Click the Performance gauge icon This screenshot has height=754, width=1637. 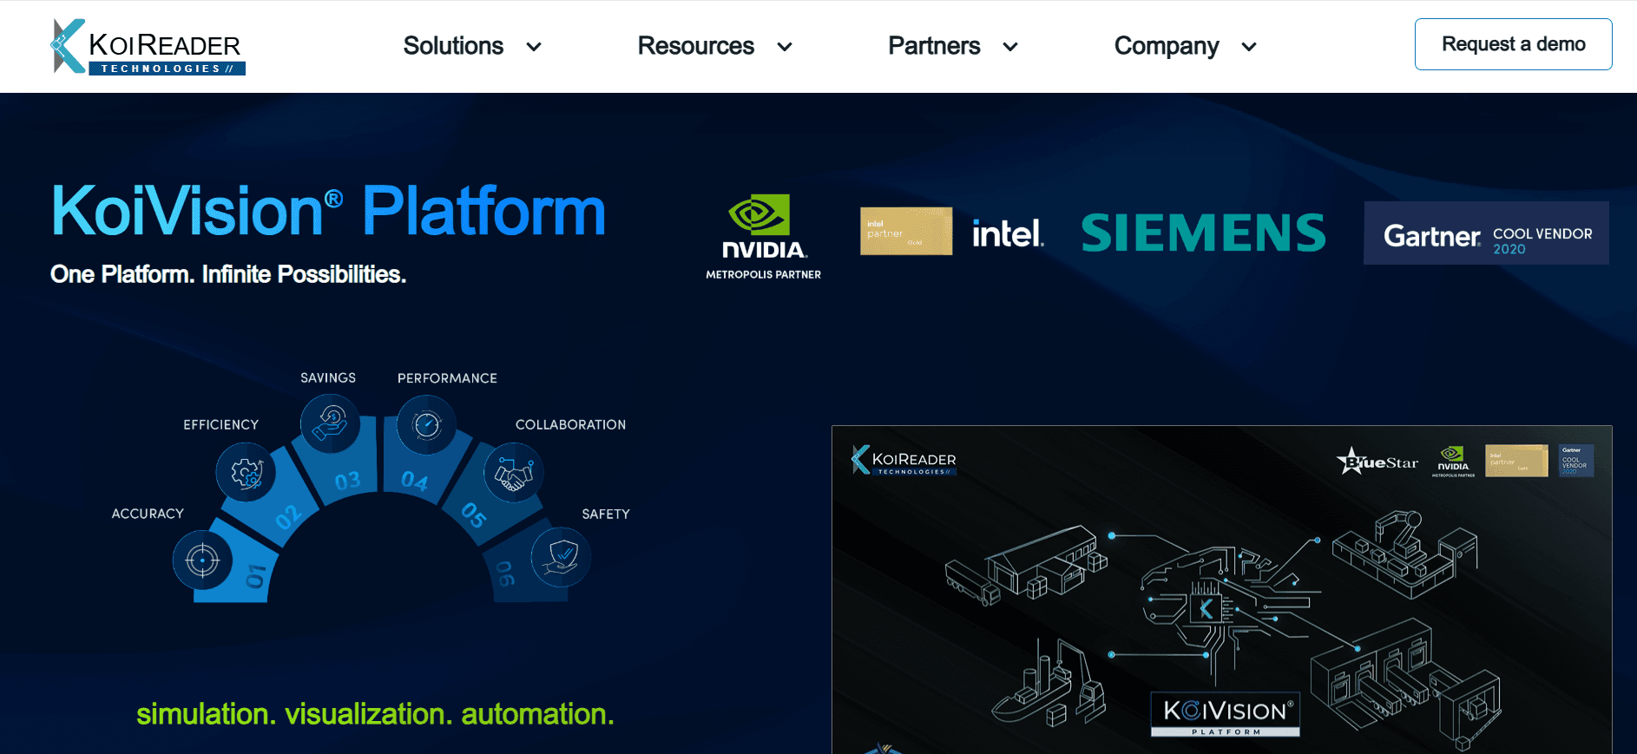click(426, 424)
